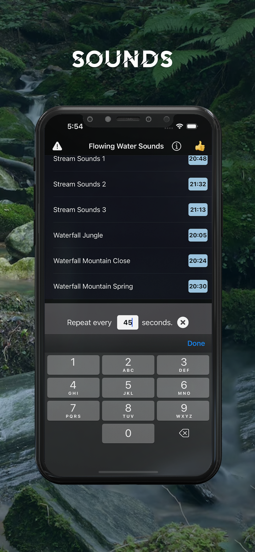Select Waterfall Jungle track
The height and width of the screenshot is (552, 255).
coord(128,235)
